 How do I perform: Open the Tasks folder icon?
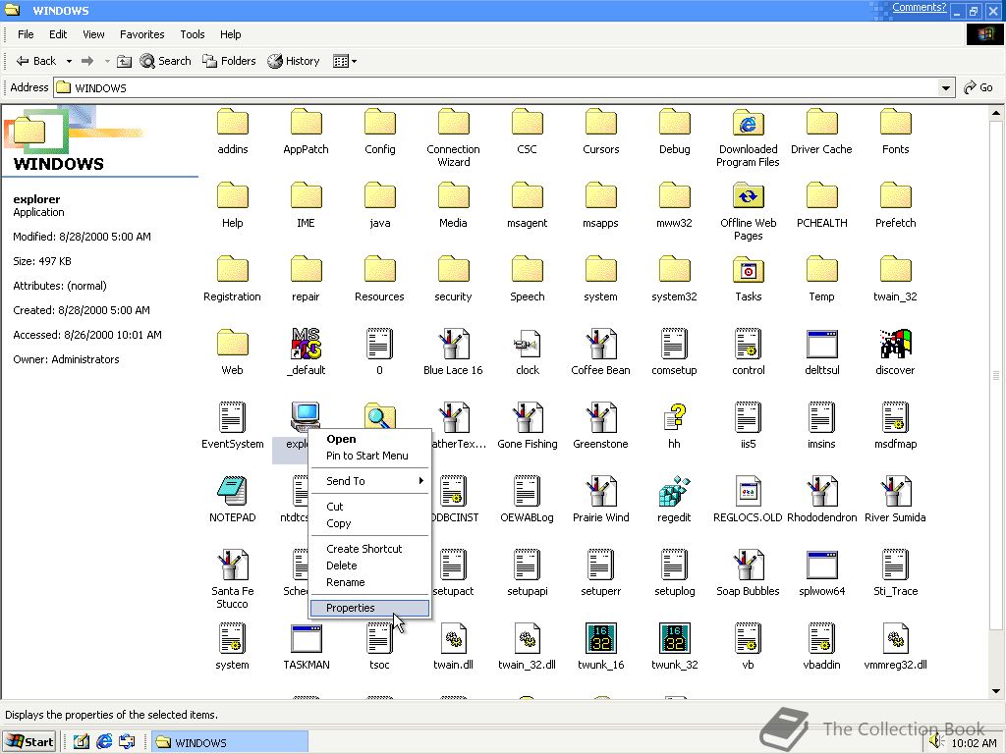pos(748,271)
